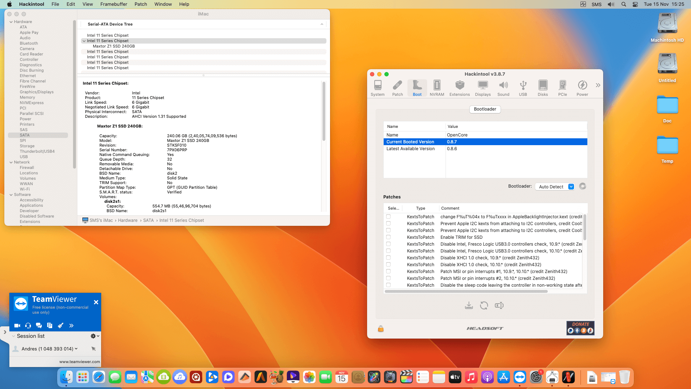The width and height of the screenshot is (691, 389).
Task: Open the Patch menu in menu bar
Action: tap(140, 4)
